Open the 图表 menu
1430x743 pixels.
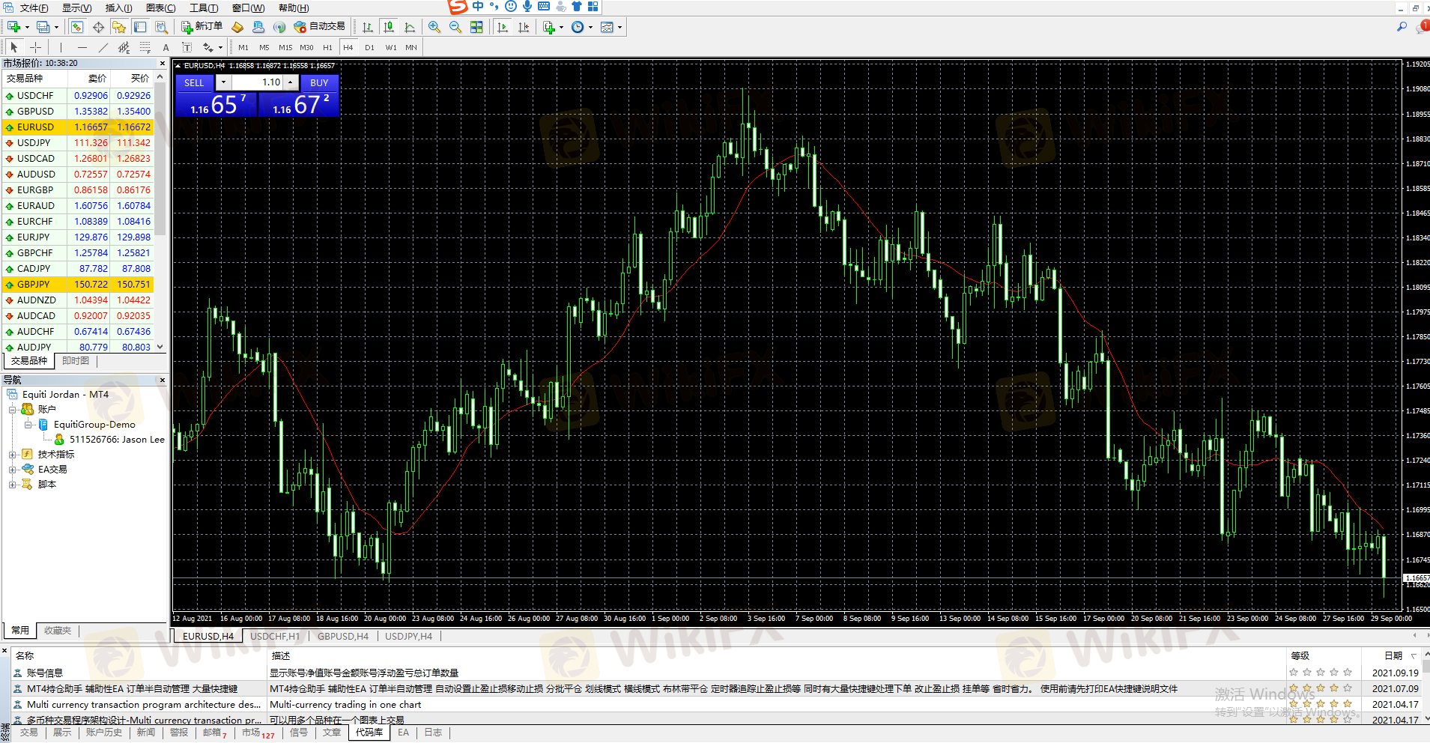[x=160, y=8]
